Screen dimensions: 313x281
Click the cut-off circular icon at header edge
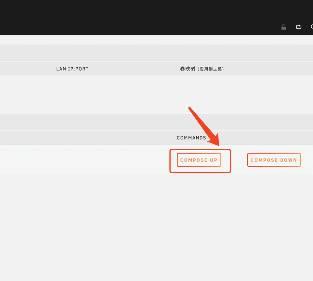point(311,27)
